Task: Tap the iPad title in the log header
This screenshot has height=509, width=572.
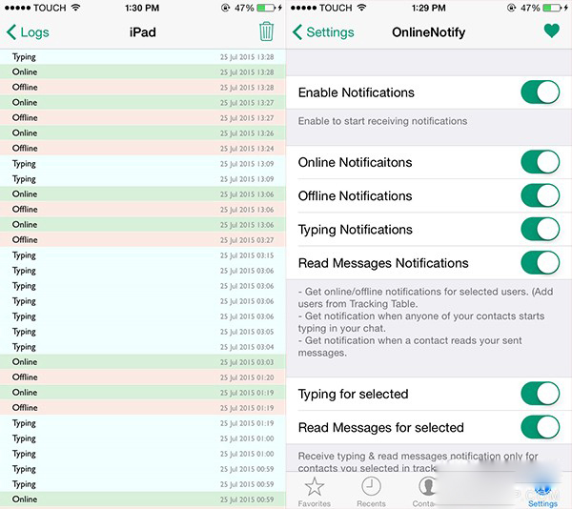Action: (143, 32)
